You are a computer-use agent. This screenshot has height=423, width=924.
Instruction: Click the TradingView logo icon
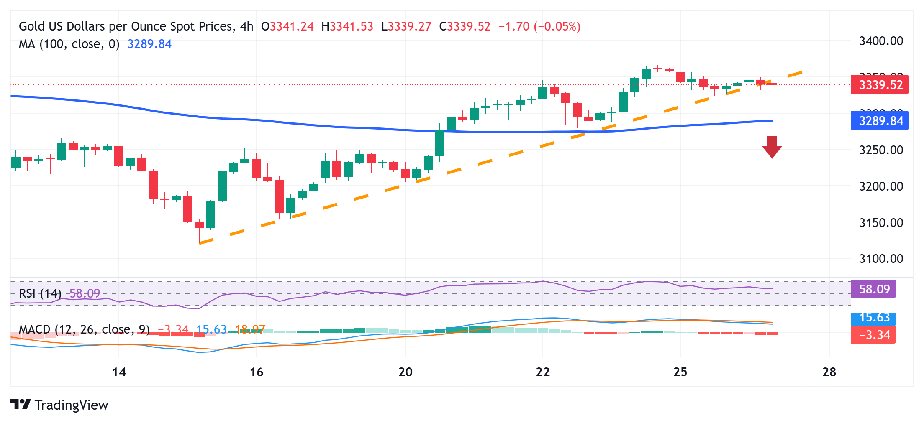21,404
